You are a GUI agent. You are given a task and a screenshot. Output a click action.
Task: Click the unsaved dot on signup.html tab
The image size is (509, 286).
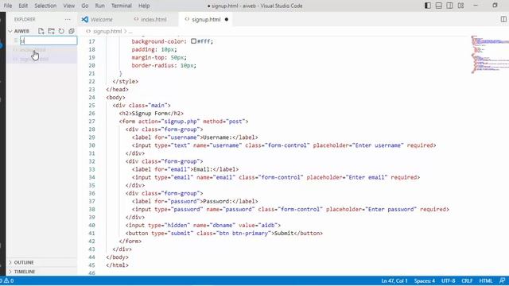tap(227, 19)
